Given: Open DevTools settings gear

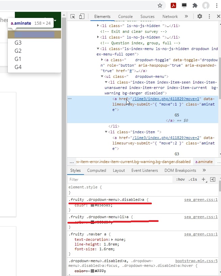Looking at the screenshot, I should point(200,16).
